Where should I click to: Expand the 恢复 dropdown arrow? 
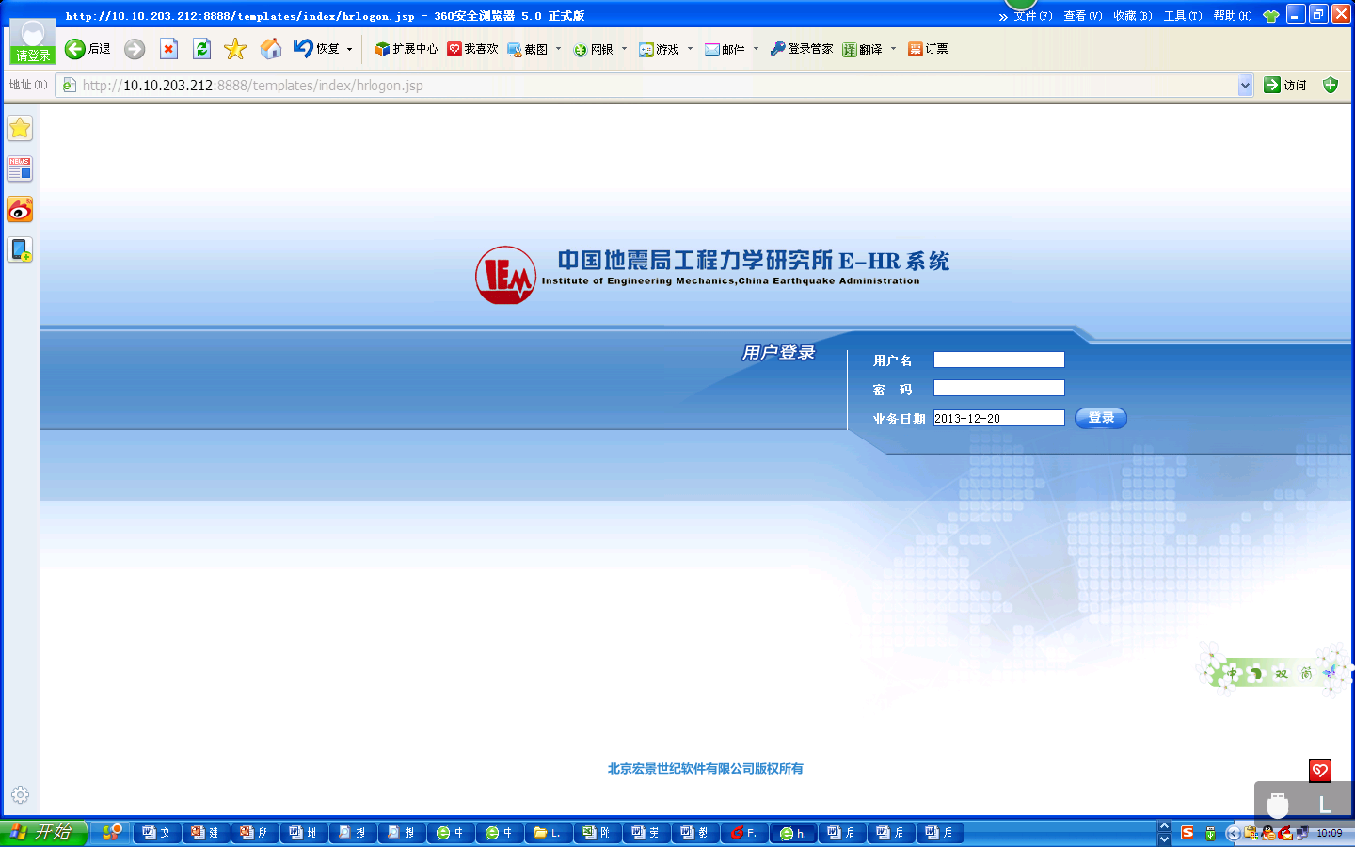click(x=350, y=49)
